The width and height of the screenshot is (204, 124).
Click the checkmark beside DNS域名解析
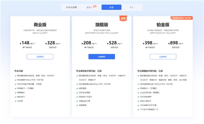point(138,97)
